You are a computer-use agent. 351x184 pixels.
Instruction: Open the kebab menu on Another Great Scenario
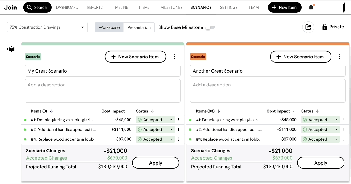pos(340,56)
